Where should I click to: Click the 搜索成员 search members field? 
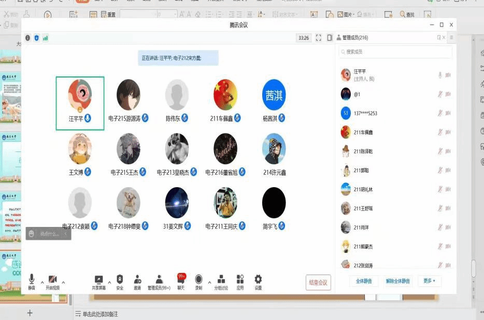(396, 52)
